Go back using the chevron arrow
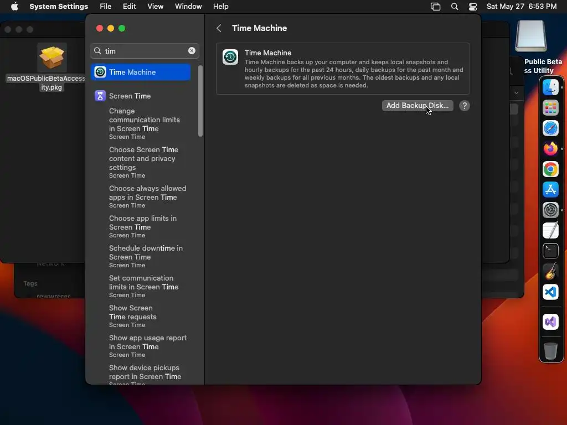 tap(219, 28)
